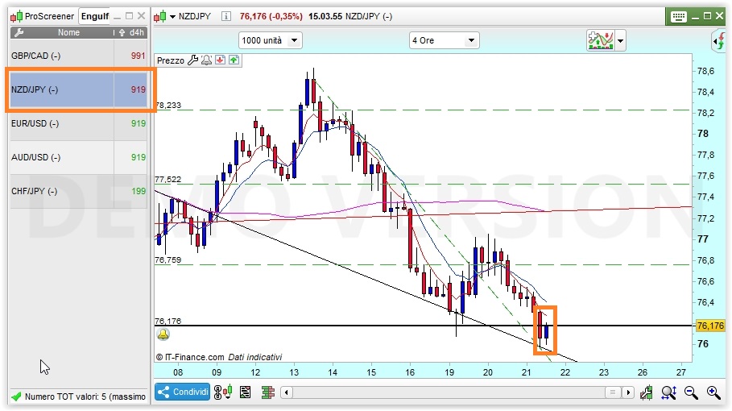Click the ProScreener candlestick window icon
This screenshot has height=411, width=732.
tap(16, 17)
